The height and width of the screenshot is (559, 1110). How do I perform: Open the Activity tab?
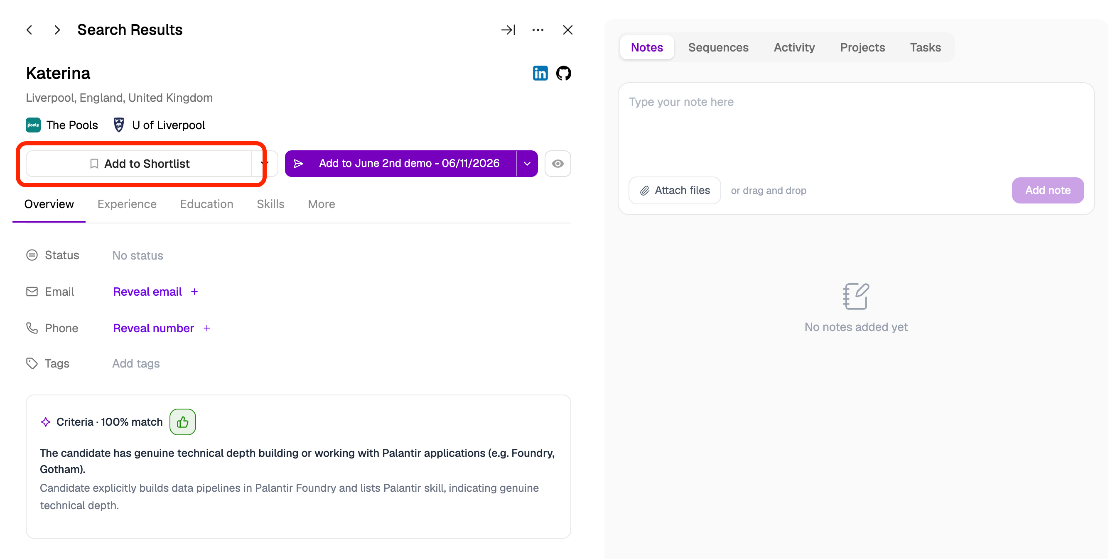[794, 47]
